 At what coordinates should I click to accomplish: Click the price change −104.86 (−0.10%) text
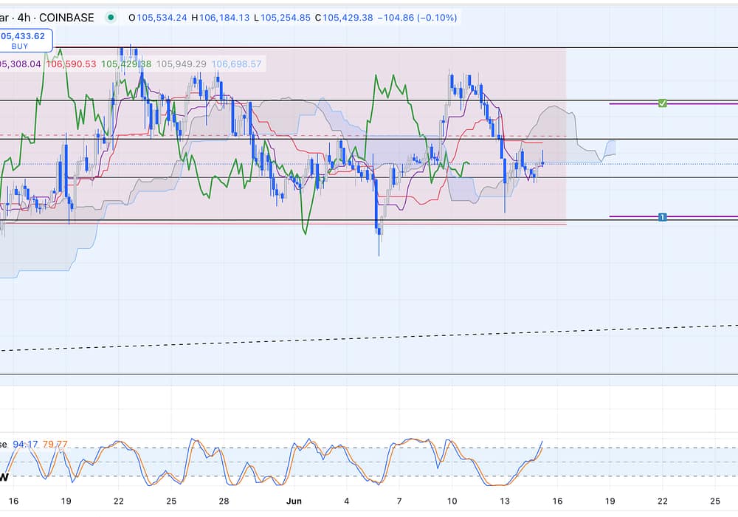click(421, 17)
